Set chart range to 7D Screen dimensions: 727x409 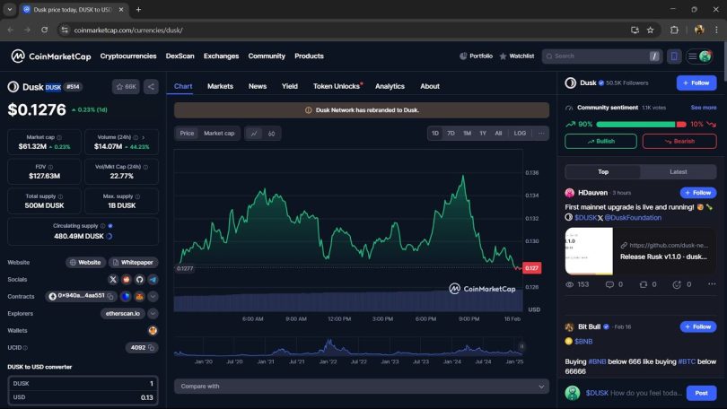click(451, 134)
